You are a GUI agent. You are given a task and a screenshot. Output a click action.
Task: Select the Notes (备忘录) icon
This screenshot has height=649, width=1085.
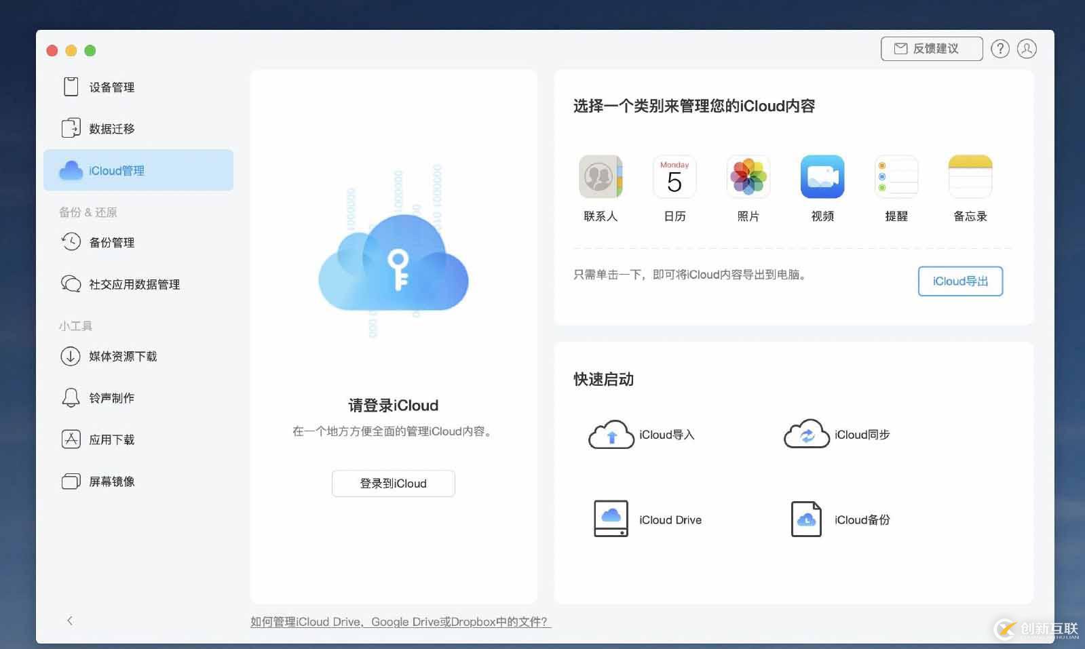click(x=970, y=177)
